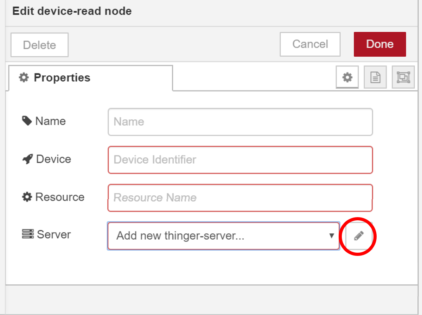Click the tag icon beside Name
422x315 pixels.
click(x=27, y=121)
